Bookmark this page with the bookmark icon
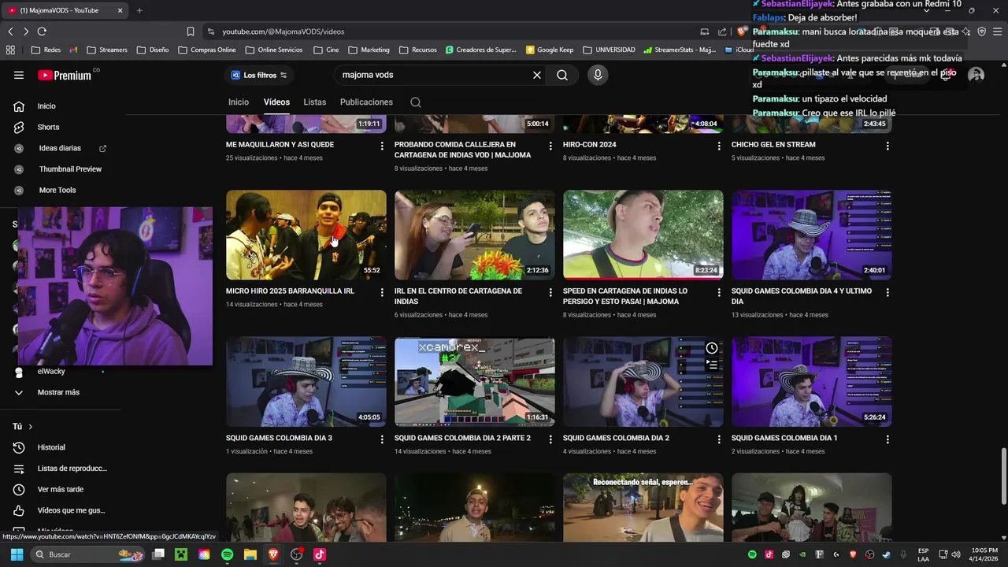The image size is (1008, 567). [x=191, y=31]
